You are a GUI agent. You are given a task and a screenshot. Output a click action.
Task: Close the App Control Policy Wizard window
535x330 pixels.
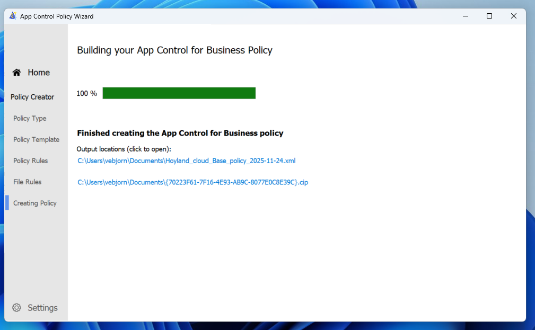point(513,16)
